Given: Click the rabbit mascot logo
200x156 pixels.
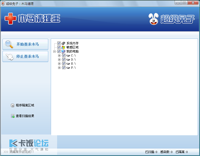Looking at the screenshot, I should pos(154,19).
